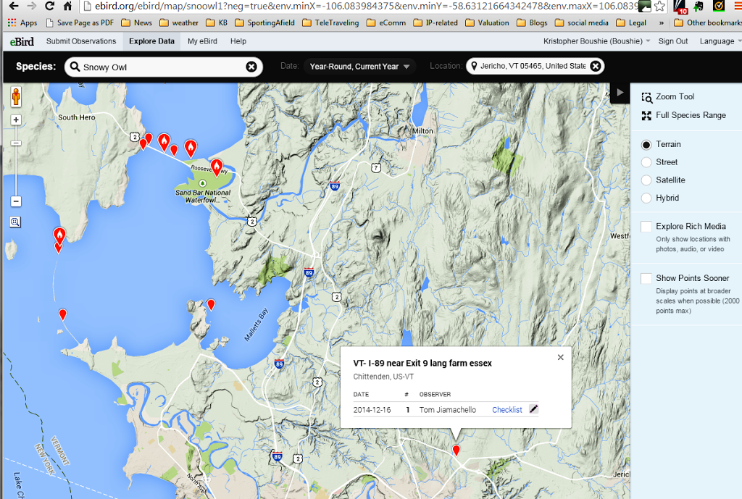Click the Milton town label on map
Image resolution: width=742 pixels, height=499 pixels.
tap(422, 131)
